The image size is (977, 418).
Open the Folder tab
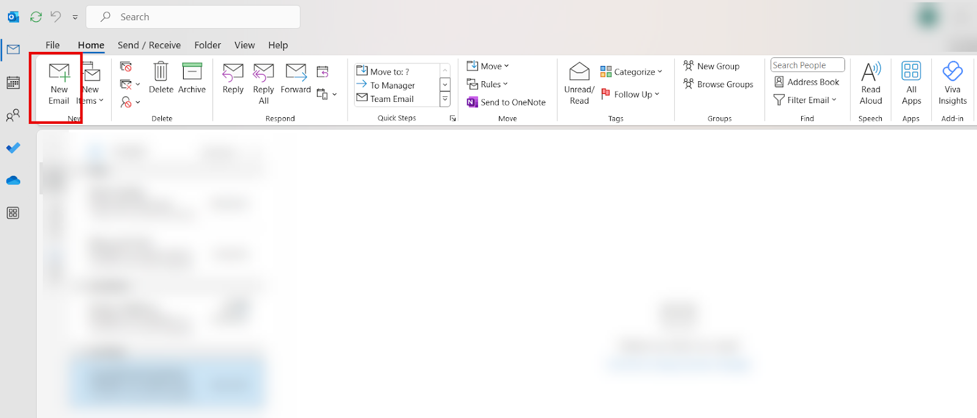[208, 45]
